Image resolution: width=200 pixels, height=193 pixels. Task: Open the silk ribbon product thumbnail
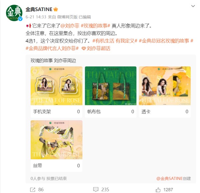coord(57,140)
